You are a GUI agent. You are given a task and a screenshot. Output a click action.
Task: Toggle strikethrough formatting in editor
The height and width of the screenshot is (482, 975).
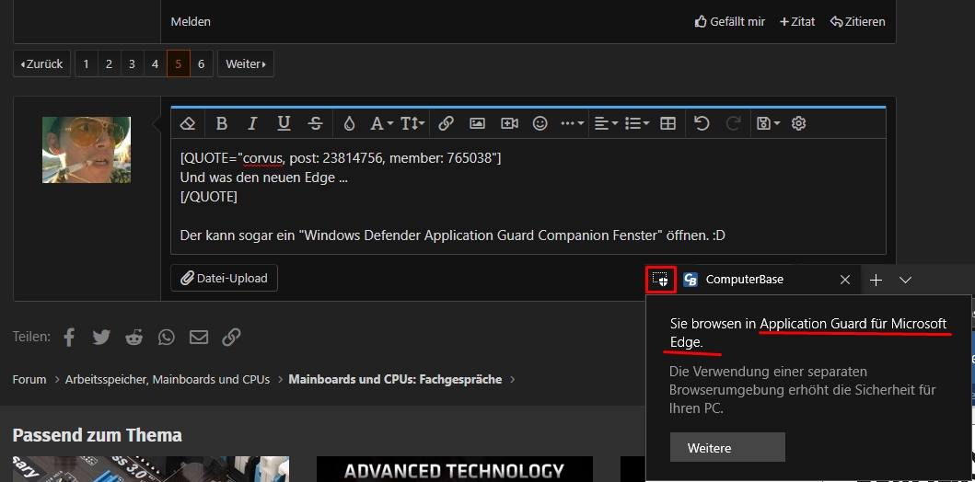coord(315,123)
